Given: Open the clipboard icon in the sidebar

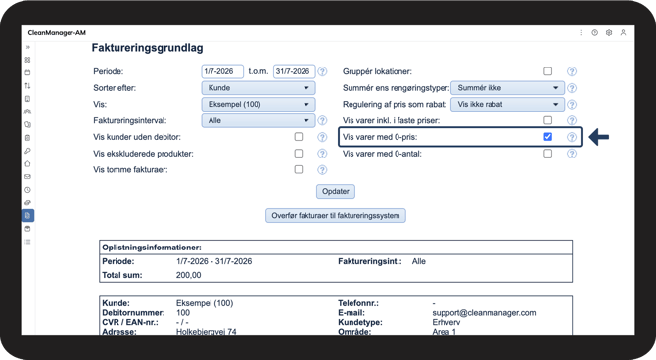Looking at the screenshot, I should point(27,138).
